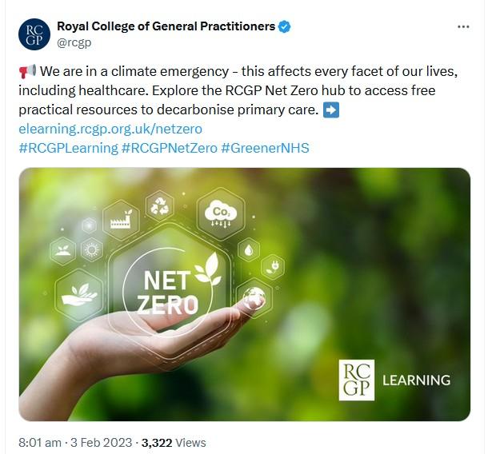This screenshot has width=500, height=454.
Task: Click the megaphone emoji in the tweet
Action: pos(26,72)
